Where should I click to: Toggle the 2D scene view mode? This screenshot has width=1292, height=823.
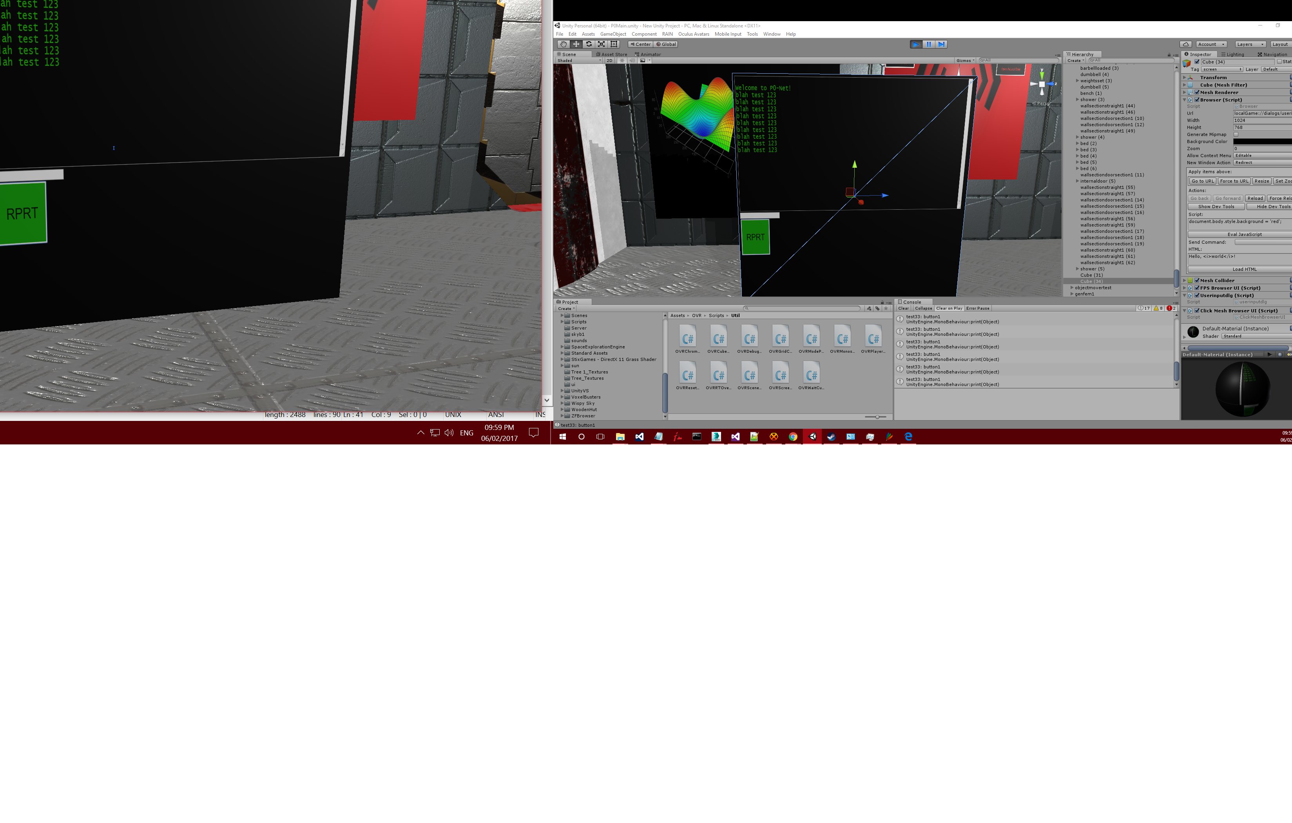tap(609, 61)
